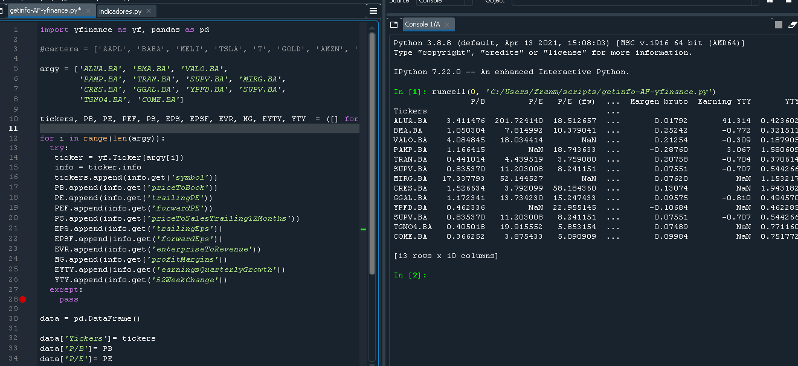This screenshot has height=366, width=798.
Task: Click the import yfinance line of code
Action: coord(124,30)
